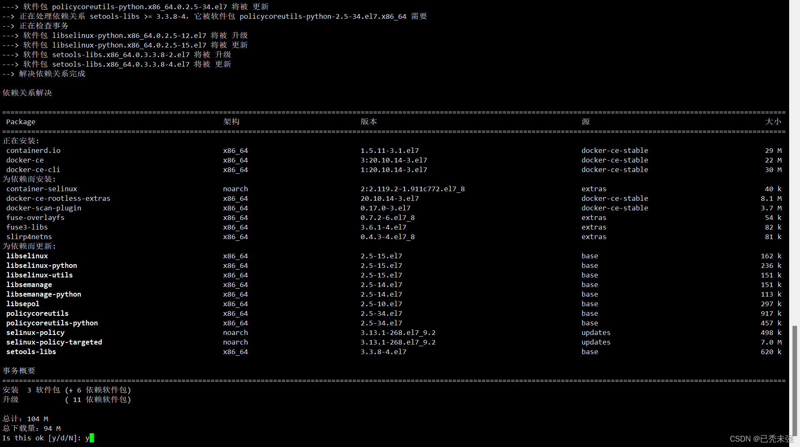Image resolution: width=800 pixels, height=447 pixels.
Task: Click the docker-ce-cli package name
Action: coord(33,170)
